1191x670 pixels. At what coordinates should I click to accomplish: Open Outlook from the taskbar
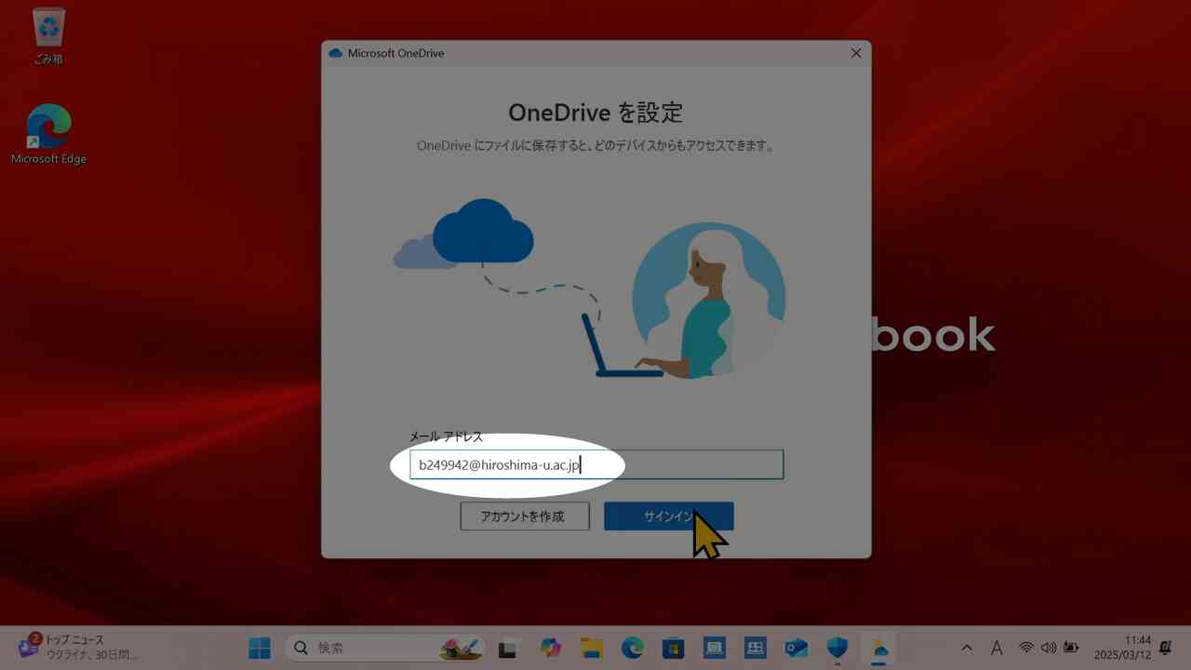[794, 647]
